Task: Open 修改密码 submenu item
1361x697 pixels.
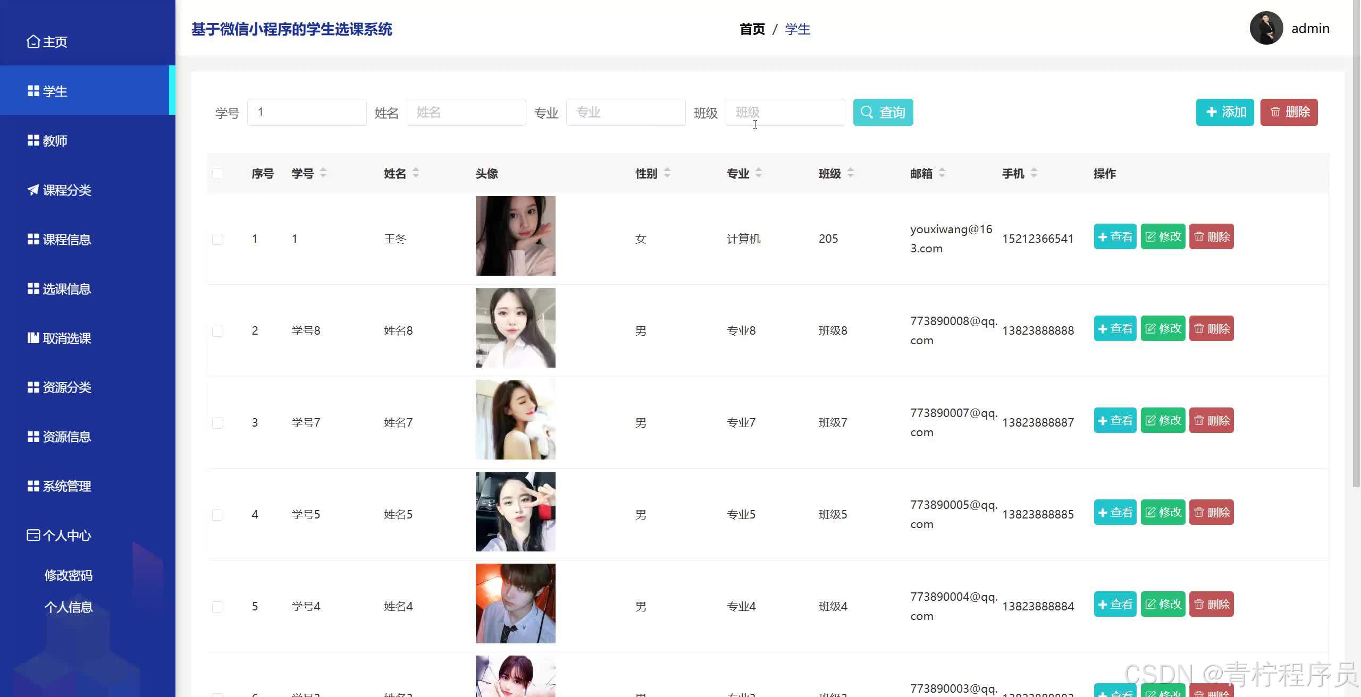Action: pyautogui.click(x=68, y=575)
